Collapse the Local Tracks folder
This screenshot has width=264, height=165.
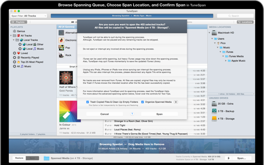point(14,40)
